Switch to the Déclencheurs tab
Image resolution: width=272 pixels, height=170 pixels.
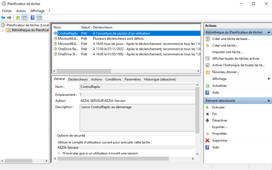coord(78,79)
